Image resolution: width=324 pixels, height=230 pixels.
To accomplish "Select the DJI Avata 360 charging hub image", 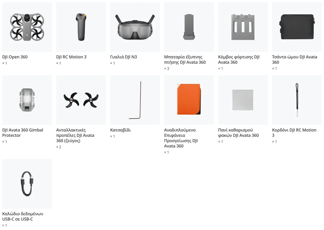I will pyautogui.click(x=243, y=27).
